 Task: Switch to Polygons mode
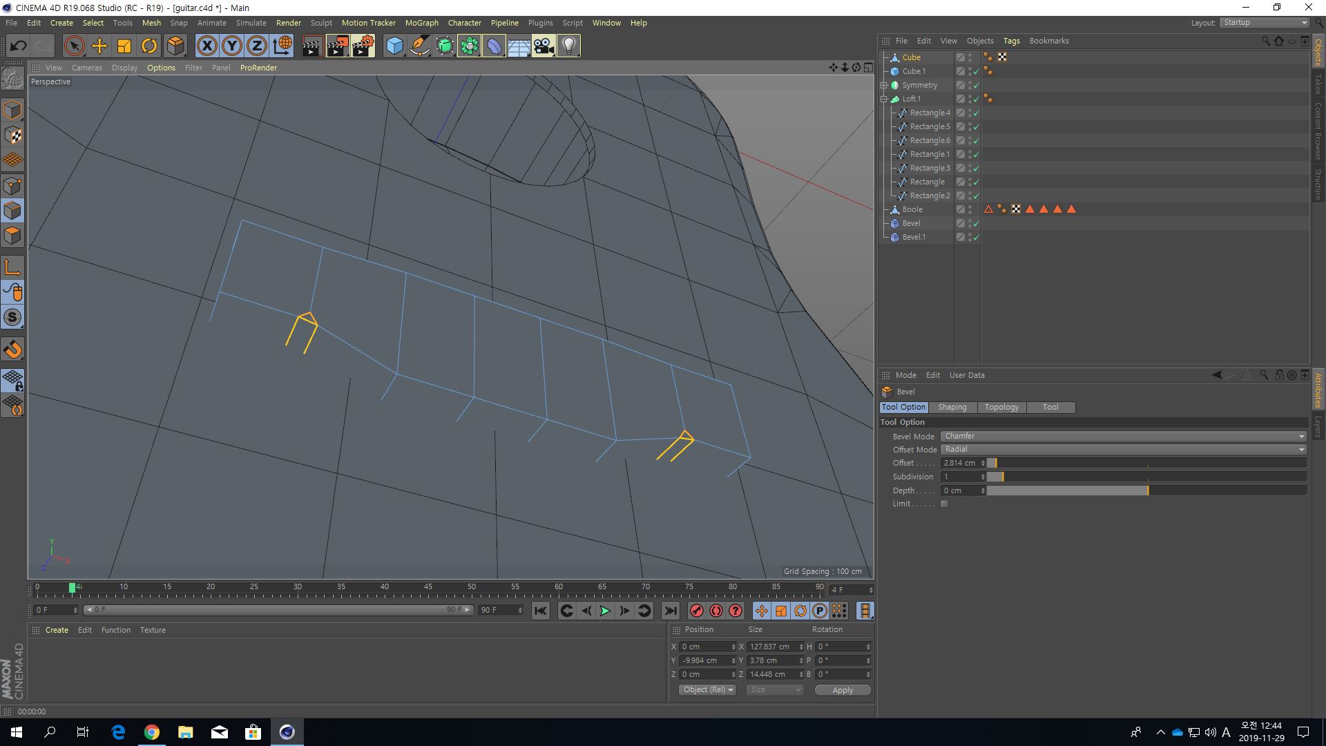coord(12,236)
